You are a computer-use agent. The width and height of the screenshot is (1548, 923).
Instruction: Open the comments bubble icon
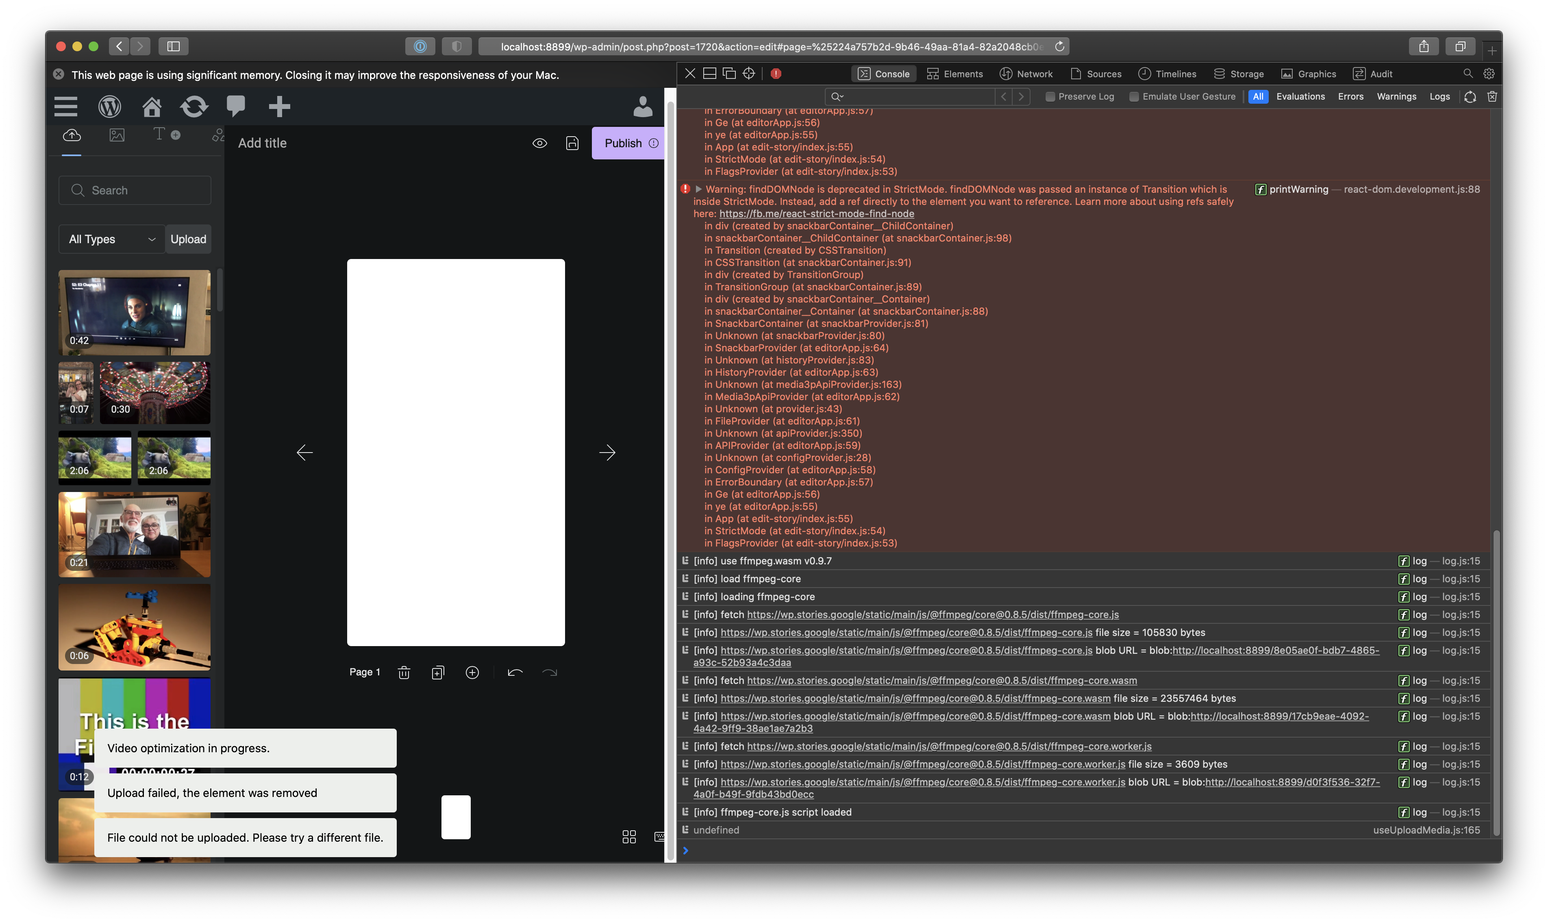(x=236, y=107)
